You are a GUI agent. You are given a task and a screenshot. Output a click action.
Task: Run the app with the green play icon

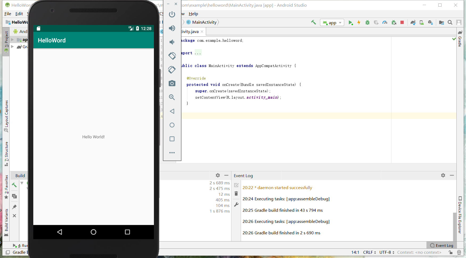point(351,23)
